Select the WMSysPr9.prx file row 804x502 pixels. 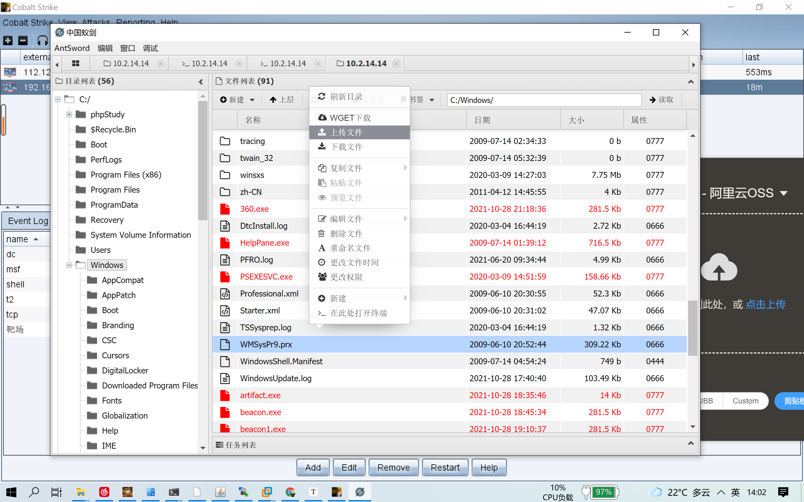(449, 344)
